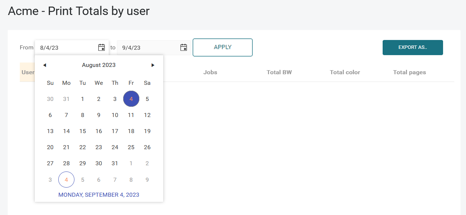Viewport: 466px width, 215px height.
Task: Click Monday, September 4, 2023 today link
Action: click(99, 195)
